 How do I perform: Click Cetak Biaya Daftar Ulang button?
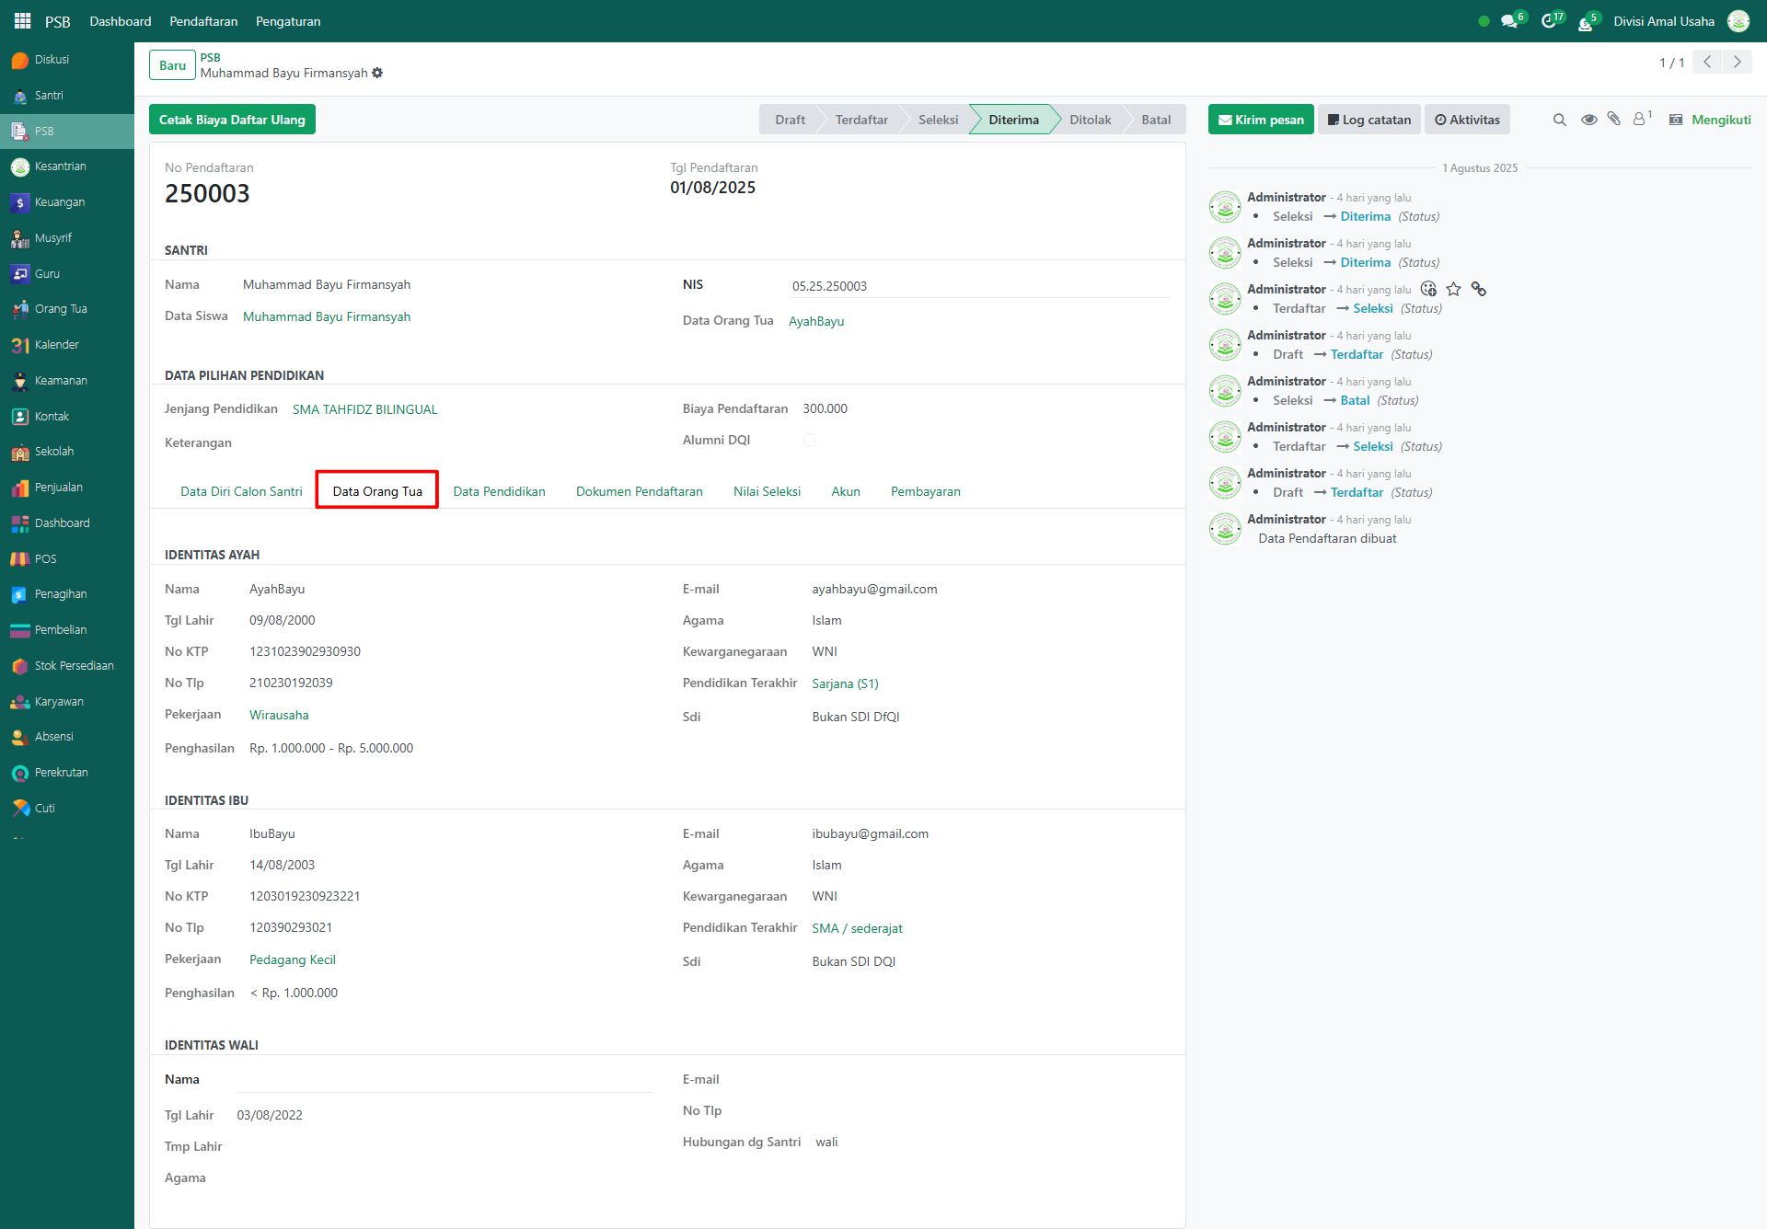pyautogui.click(x=232, y=120)
